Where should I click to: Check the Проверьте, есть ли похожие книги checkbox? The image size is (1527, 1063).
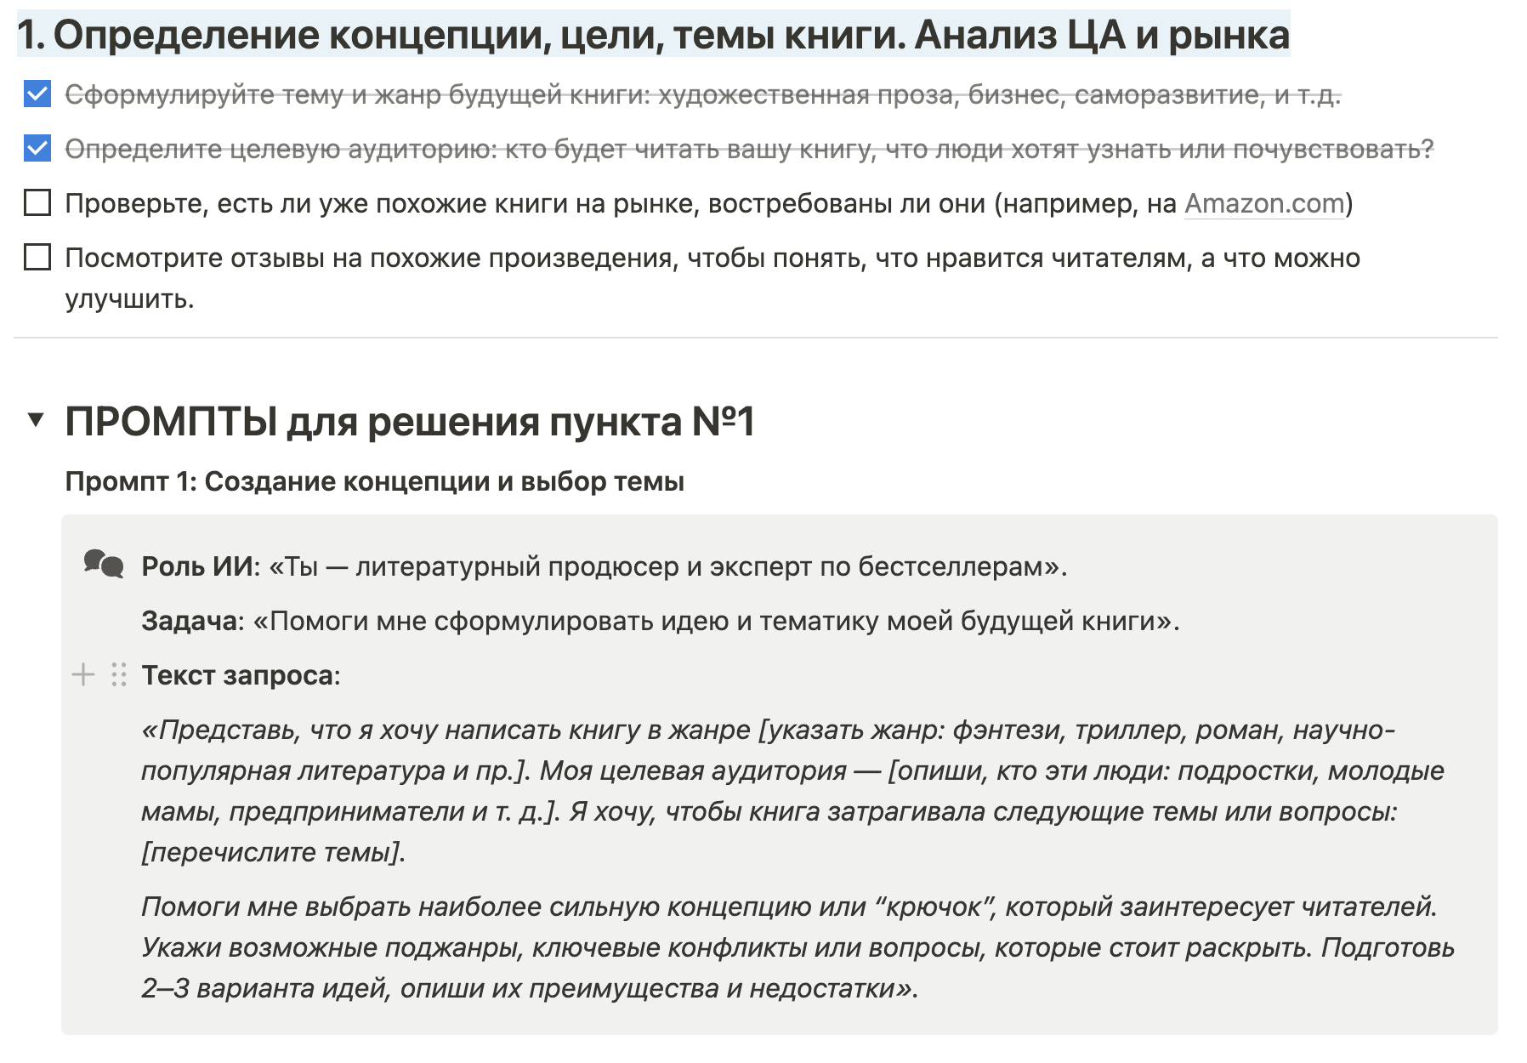(x=37, y=203)
